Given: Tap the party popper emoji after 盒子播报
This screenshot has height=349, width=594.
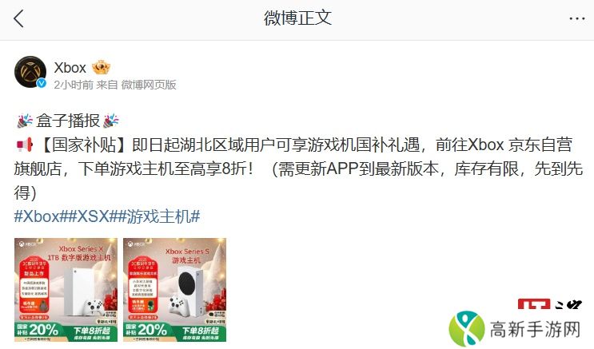Looking at the screenshot, I should click(x=111, y=121).
